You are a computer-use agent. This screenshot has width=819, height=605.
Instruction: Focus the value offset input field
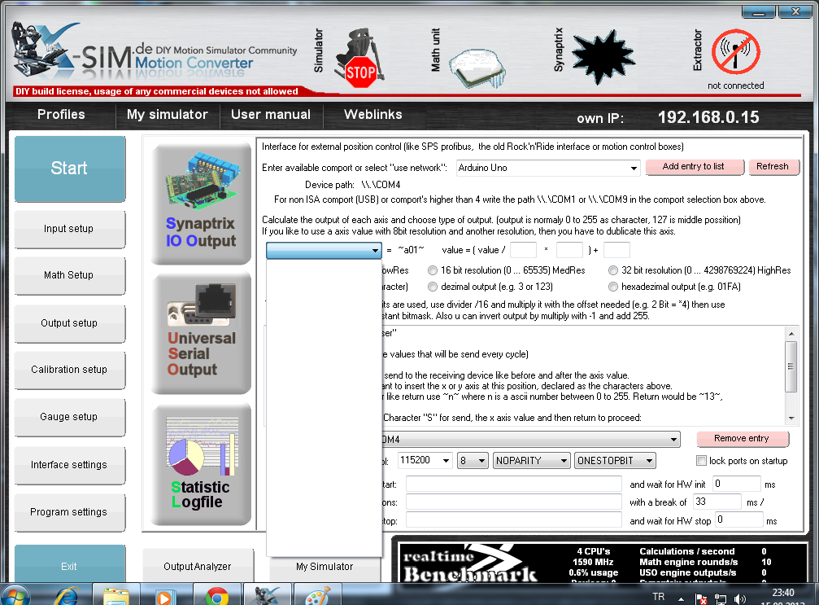click(616, 250)
